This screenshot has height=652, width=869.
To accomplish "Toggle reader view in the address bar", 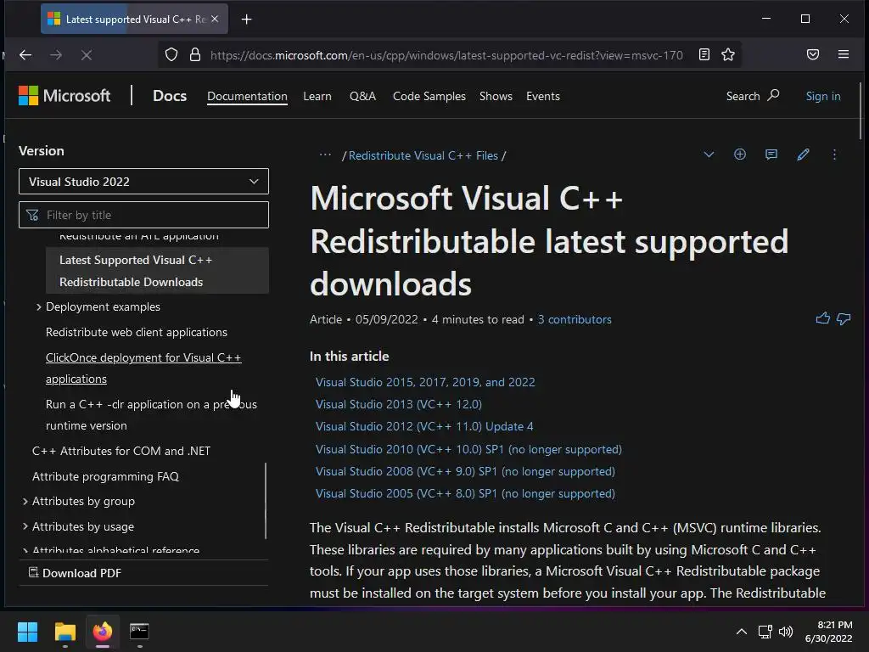I will click(x=704, y=54).
